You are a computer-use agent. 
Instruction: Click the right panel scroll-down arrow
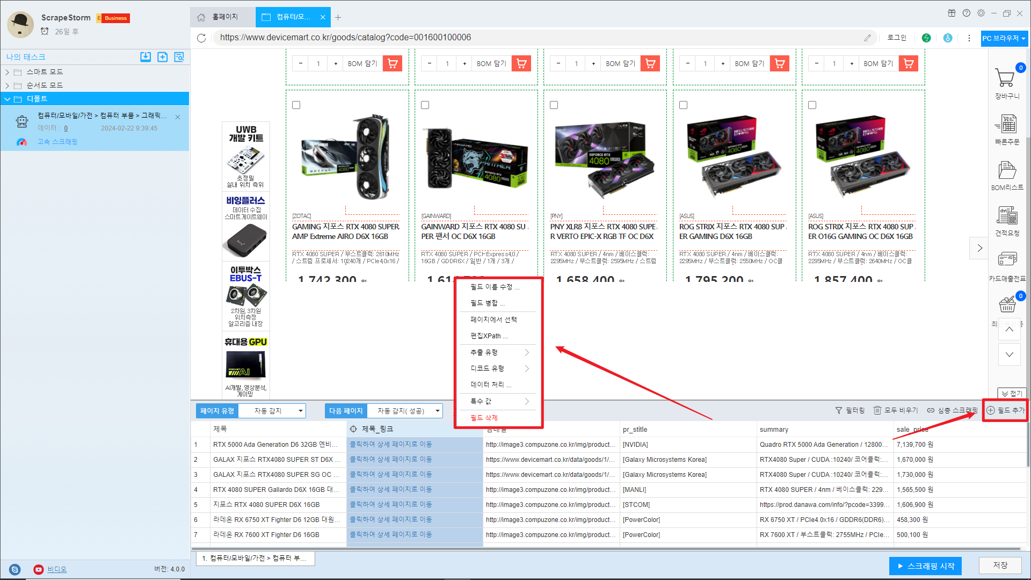pyautogui.click(x=1010, y=354)
